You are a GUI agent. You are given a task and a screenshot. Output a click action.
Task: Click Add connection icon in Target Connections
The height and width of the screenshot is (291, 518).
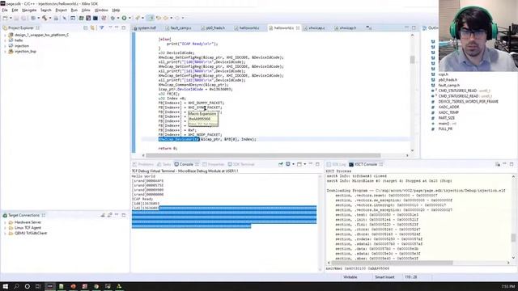tap(103, 215)
